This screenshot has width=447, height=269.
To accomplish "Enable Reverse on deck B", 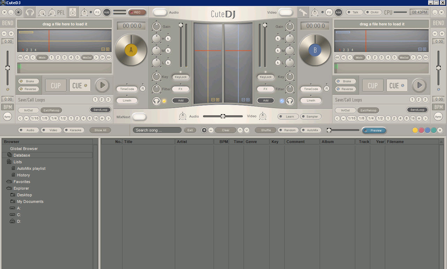I will pyautogui.click(x=345, y=89).
